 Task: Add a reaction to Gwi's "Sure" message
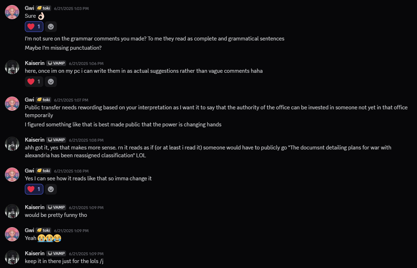click(x=51, y=27)
